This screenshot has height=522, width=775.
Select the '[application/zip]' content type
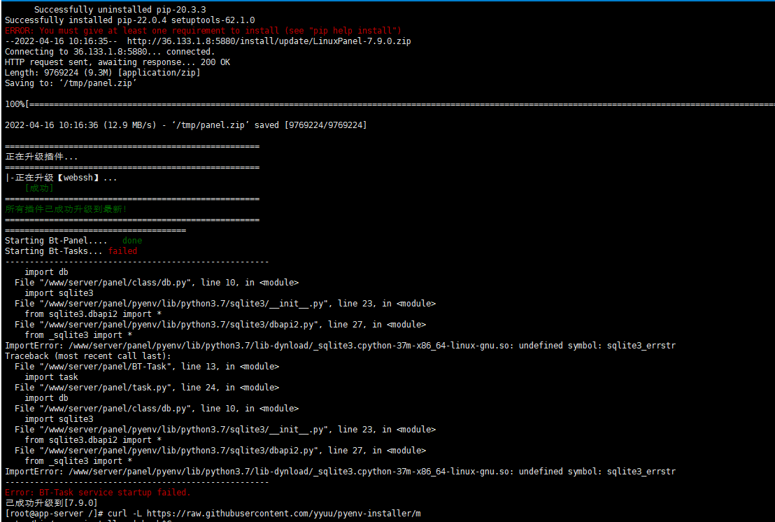coord(159,73)
